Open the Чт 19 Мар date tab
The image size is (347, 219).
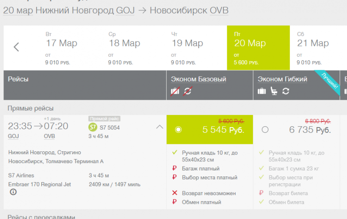click(187, 47)
